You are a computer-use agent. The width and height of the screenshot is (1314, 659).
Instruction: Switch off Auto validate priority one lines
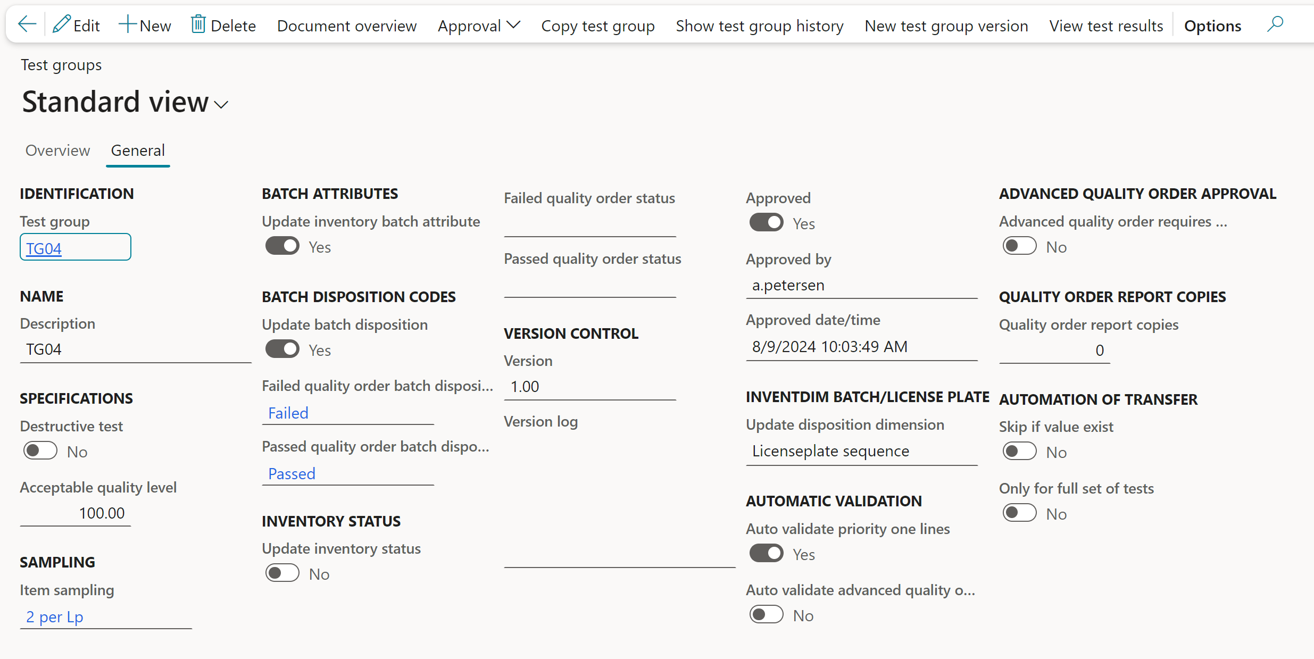click(x=766, y=554)
